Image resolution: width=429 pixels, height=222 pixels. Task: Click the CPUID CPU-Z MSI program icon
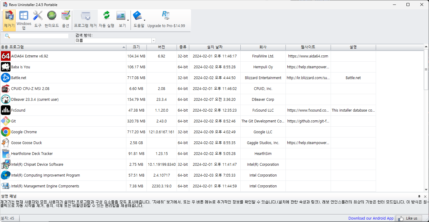coord(6,89)
